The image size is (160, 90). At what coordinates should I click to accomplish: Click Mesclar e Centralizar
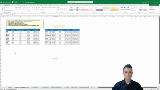coord(46,10)
